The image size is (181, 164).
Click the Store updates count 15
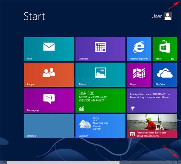click(x=172, y=59)
